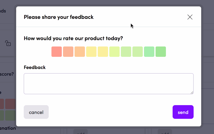Select the fourth rating square (first yellow)
Image resolution: width=214 pixels, height=134 pixels.
click(91, 52)
